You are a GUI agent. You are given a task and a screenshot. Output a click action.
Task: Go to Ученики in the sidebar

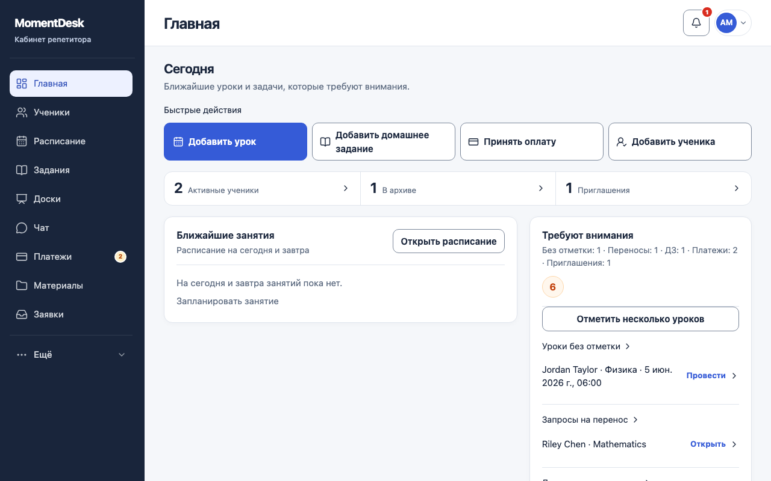coord(71,112)
